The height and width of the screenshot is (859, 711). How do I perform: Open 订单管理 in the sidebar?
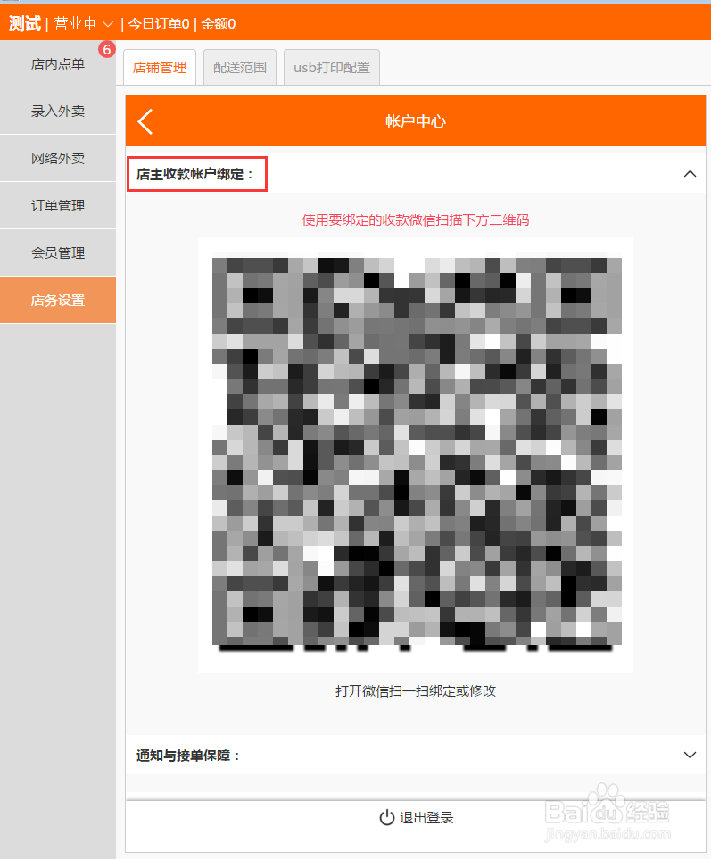pyautogui.click(x=58, y=205)
